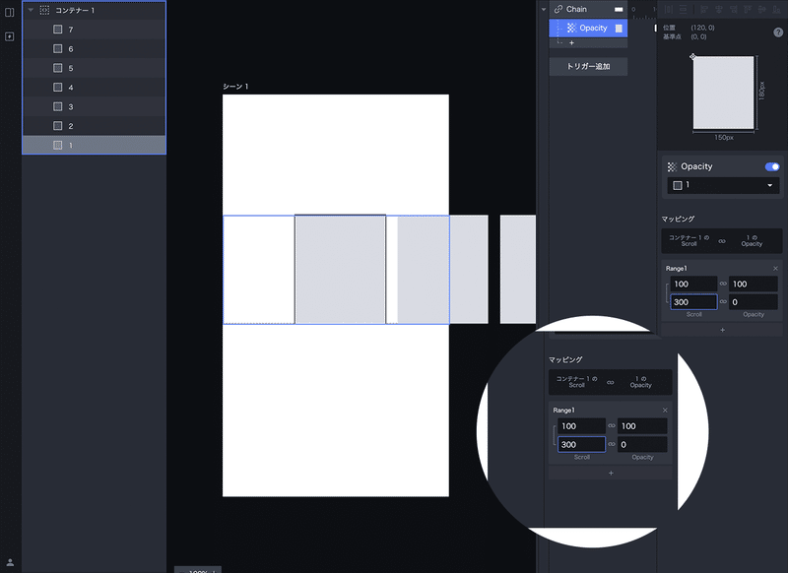Click the トリガー追加 button
This screenshot has height=573, width=788.
point(588,66)
